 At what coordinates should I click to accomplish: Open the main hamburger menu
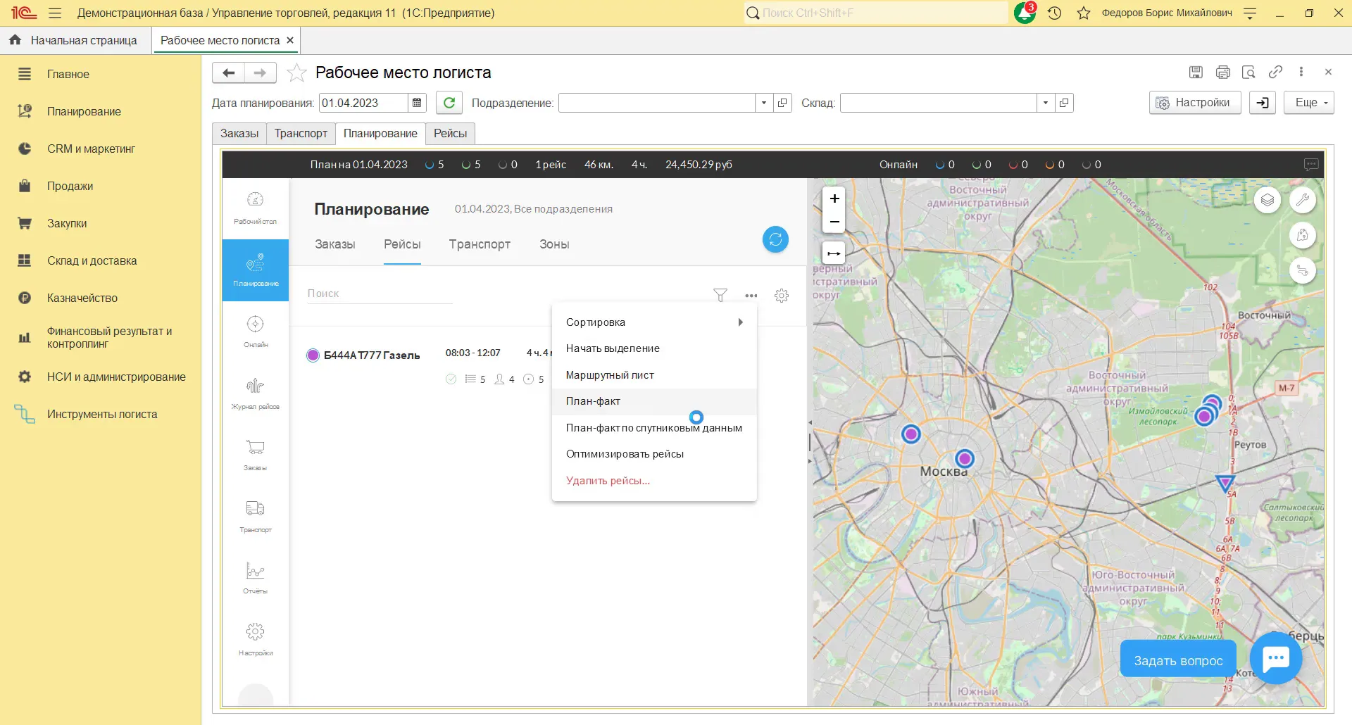[x=55, y=13]
